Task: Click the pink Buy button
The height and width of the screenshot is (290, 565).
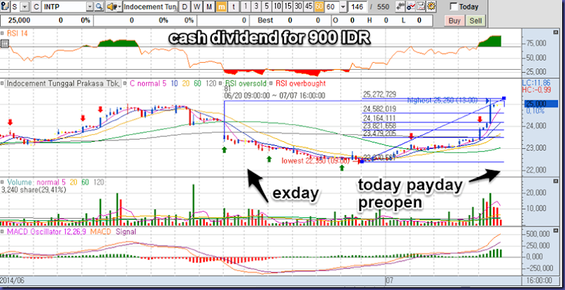Action: [x=454, y=20]
